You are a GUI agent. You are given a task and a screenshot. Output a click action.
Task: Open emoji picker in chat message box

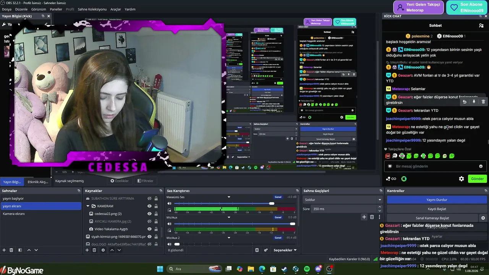point(481,166)
